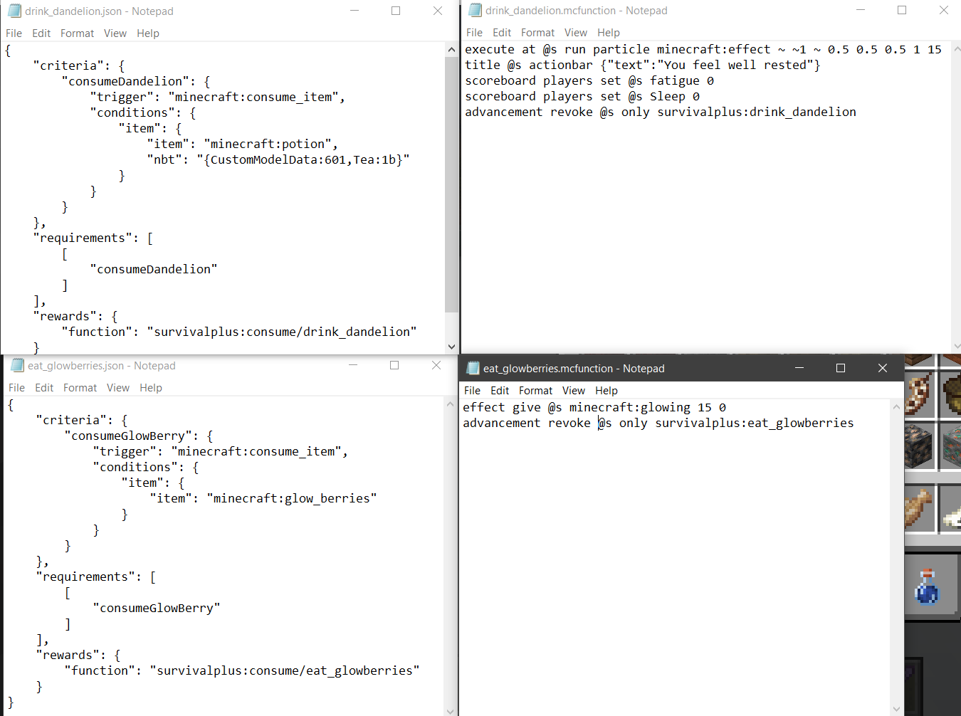Open Format menu in eat_glowberries.mcfunction Notepad
The height and width of the screenshot is (716, 961).
[x=535, y=391]
